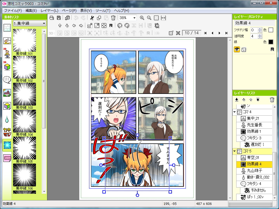Go to the previous page button
Viewport: 279px width, 209px height.
tap(212, 33)
